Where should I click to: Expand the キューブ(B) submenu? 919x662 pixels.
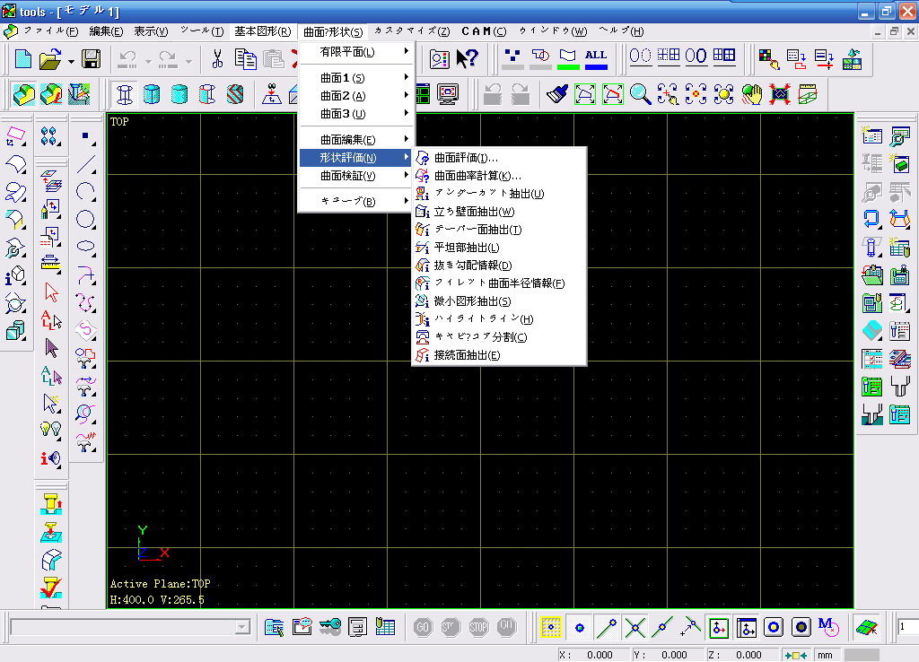(357, 201)
